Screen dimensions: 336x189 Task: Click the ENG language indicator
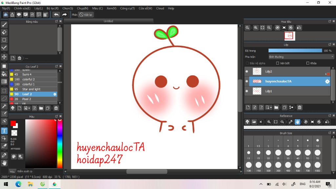303,184
